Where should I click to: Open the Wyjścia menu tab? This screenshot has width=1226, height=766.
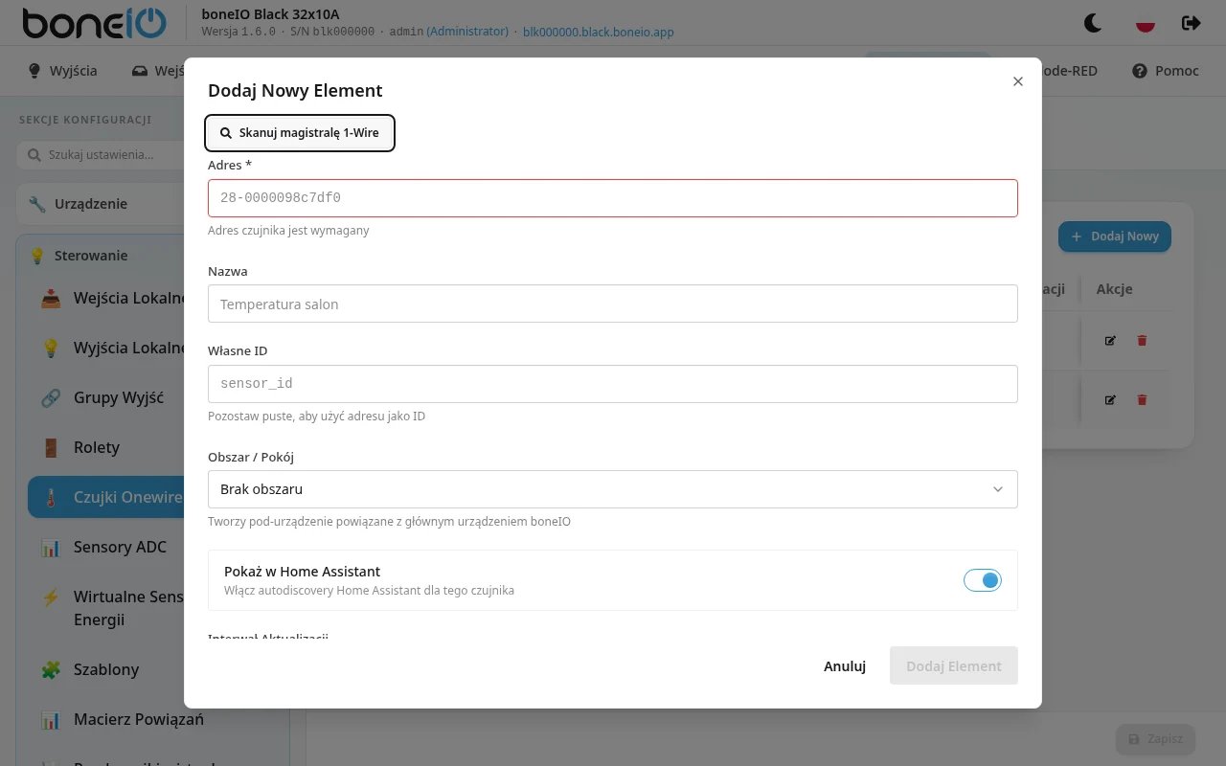point(62,71)
